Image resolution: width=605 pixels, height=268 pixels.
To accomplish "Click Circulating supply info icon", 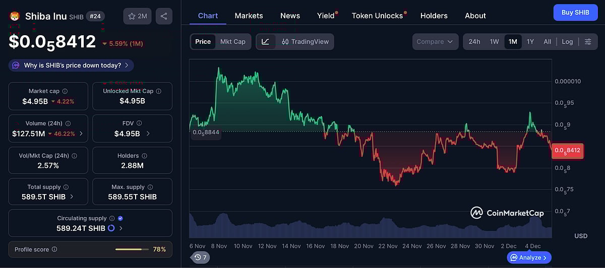I will click(x=112, y=218).
